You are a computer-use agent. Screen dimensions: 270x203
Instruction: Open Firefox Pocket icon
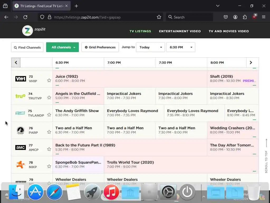coord(226,17)
